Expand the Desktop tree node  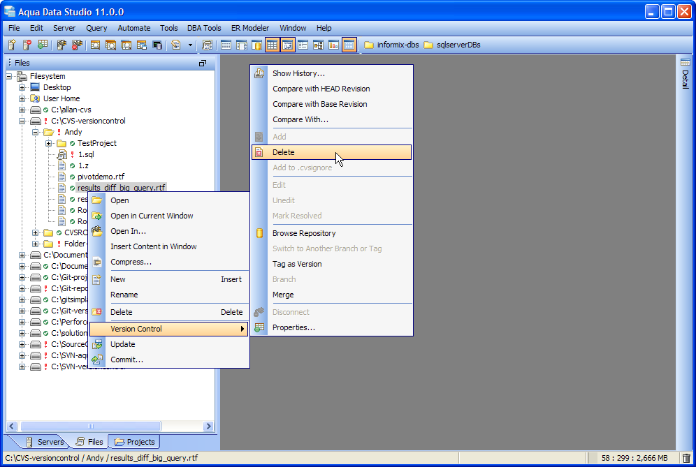(x=22, y=87)
